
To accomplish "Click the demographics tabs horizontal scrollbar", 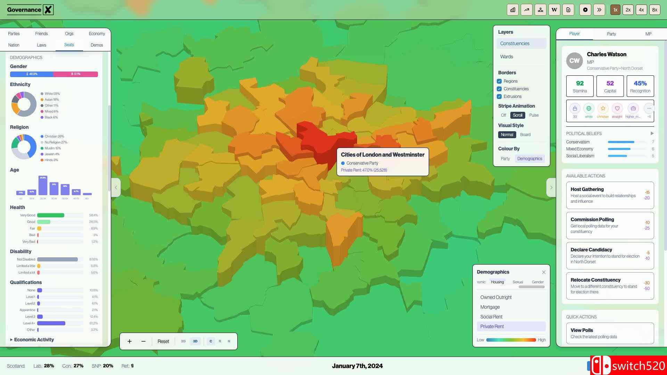I will point(532,287).
